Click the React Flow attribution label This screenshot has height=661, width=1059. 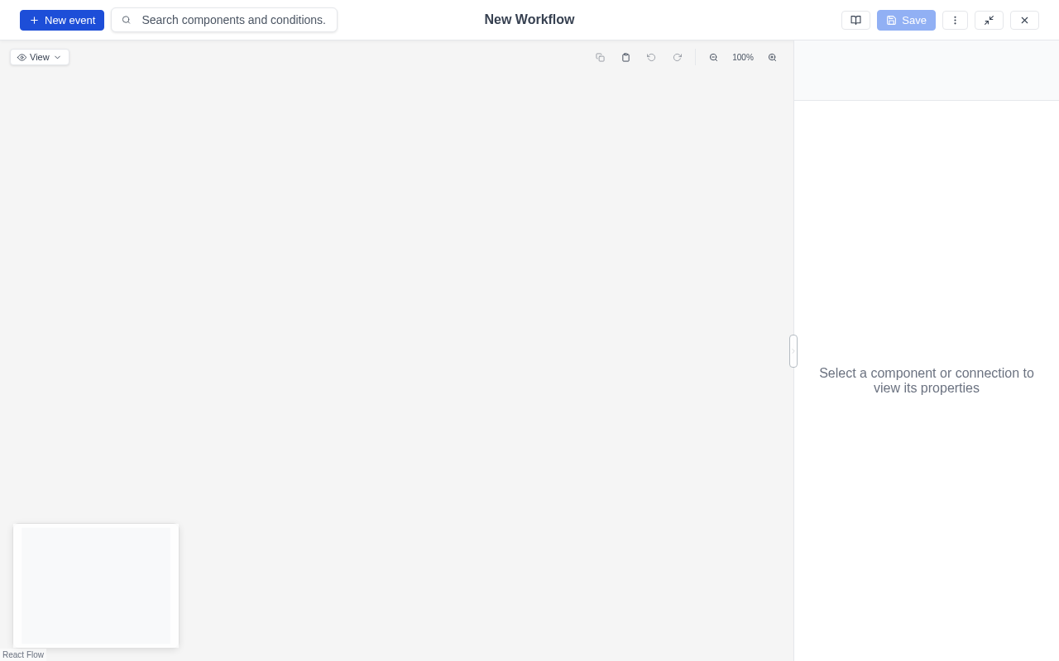23,654
